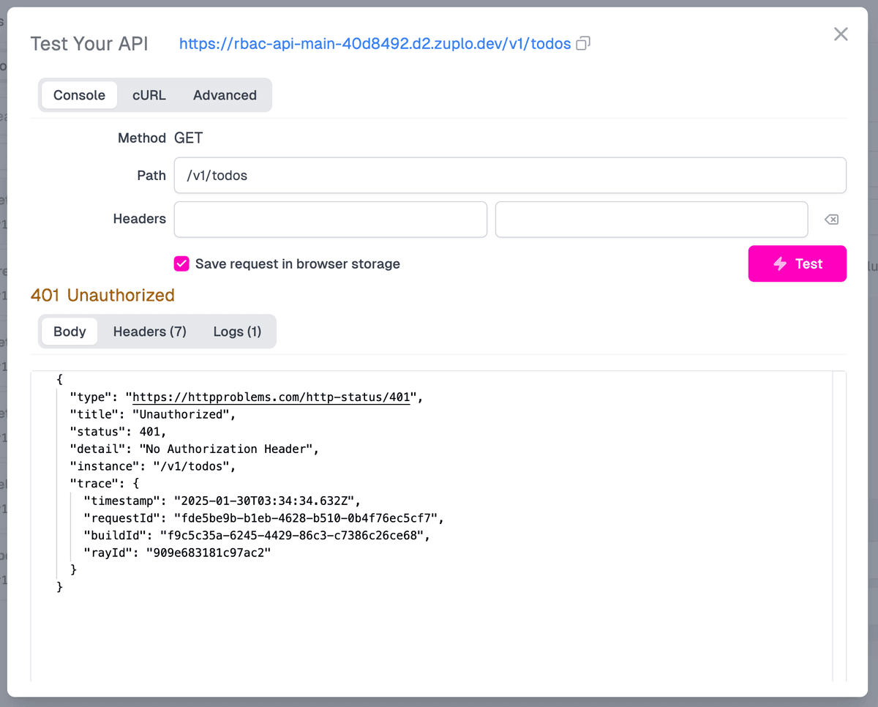Show the Logs (1) tab
878x707 pixels.
pyautogui.click(x=237, y=332)
